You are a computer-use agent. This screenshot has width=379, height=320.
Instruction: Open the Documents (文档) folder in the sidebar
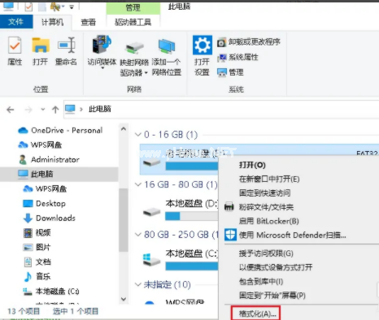[x=37, y=262]
